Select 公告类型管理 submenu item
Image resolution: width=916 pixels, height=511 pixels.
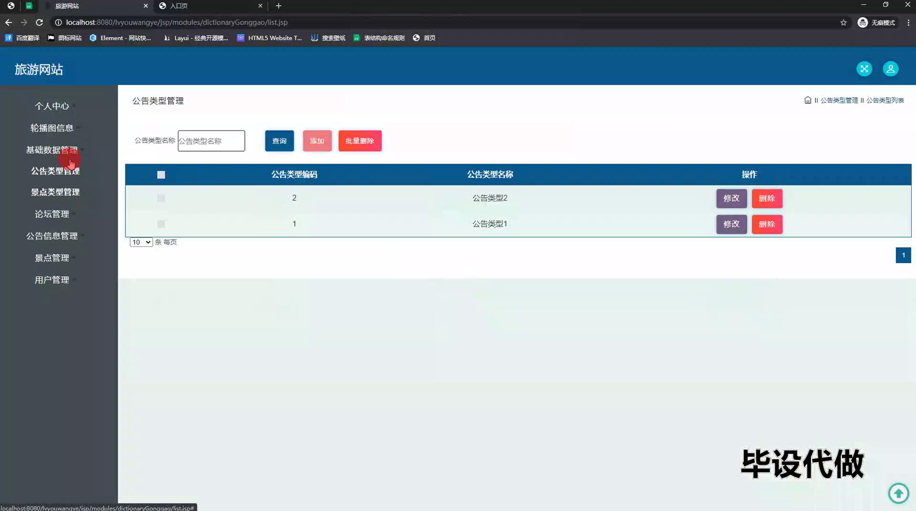(x=55, y=171)
